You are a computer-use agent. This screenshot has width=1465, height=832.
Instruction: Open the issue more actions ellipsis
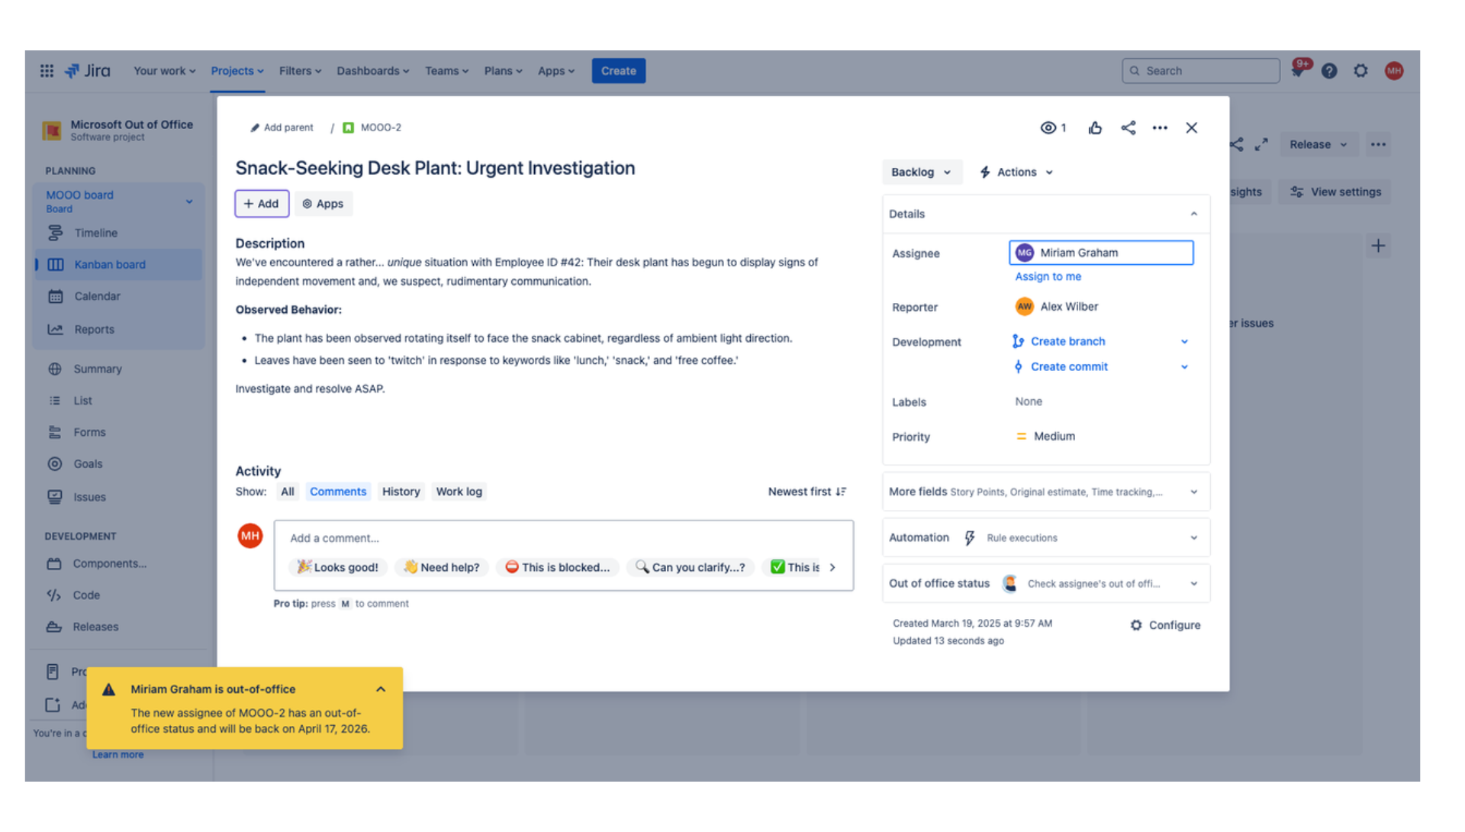[1160, 127]
